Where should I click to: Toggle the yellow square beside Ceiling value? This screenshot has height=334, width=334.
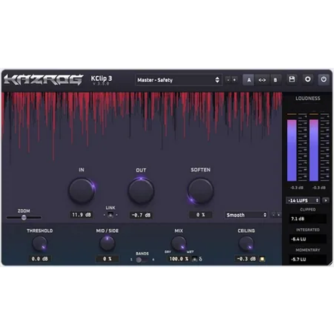pos(261,259)
